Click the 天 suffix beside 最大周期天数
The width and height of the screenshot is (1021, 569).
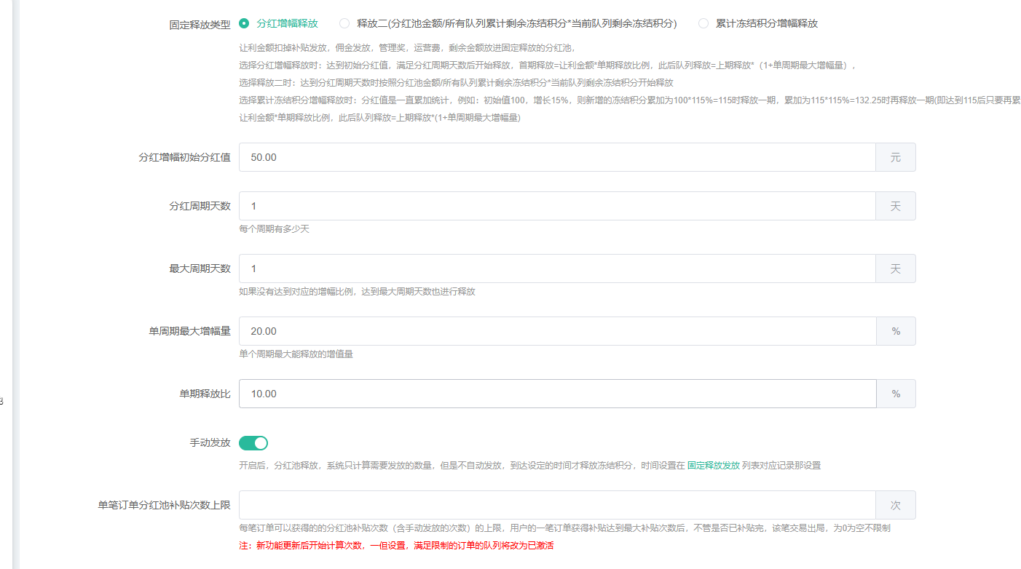click(x=895, y=268)
